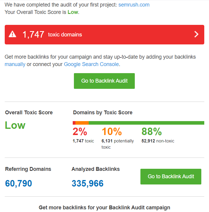Click the red segment of toxic score bar

coord(74,123)
